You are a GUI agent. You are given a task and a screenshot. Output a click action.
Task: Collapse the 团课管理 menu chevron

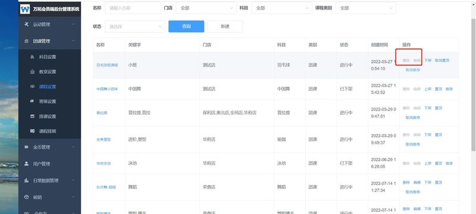[73, 41]
